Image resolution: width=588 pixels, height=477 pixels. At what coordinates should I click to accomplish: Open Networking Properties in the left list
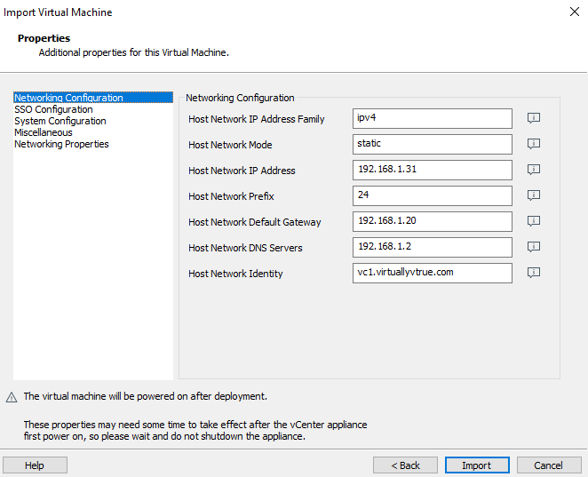coord(61,144)
